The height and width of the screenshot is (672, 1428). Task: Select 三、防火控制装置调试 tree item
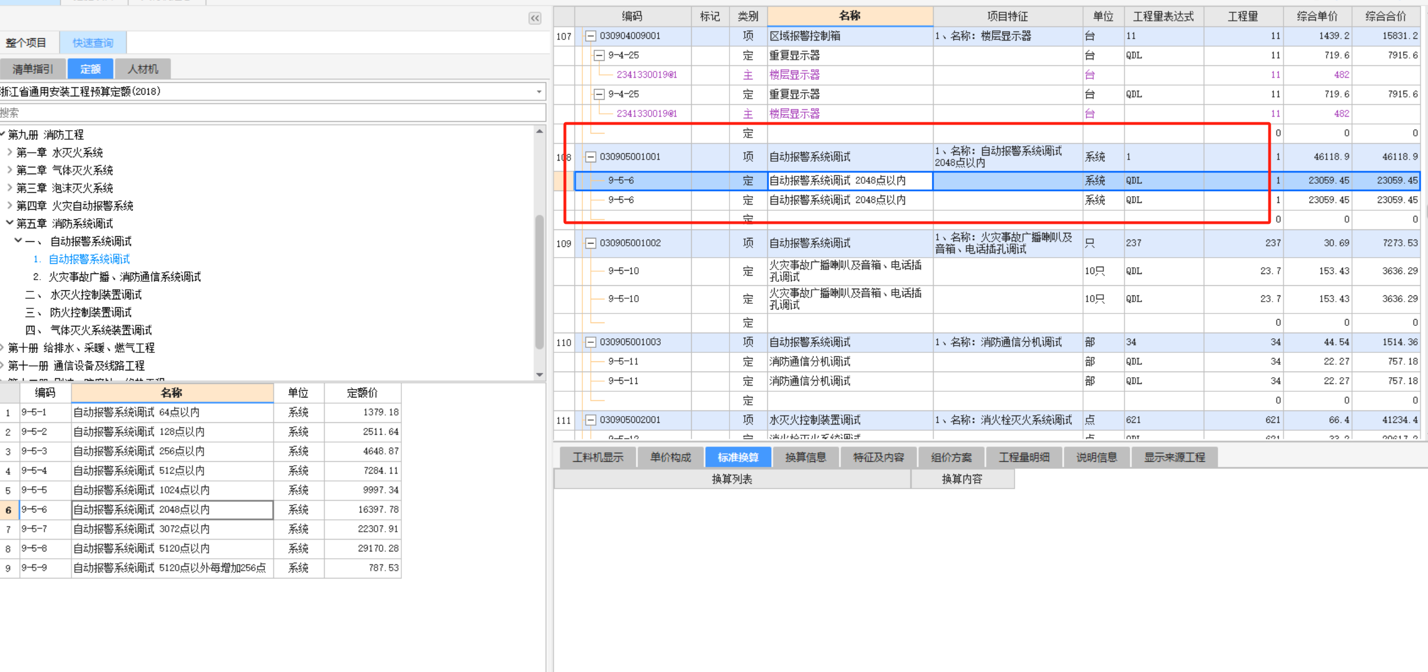pos(78,312)
